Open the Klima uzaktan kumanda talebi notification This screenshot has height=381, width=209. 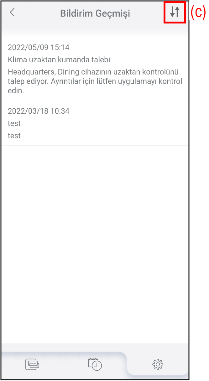59,60
